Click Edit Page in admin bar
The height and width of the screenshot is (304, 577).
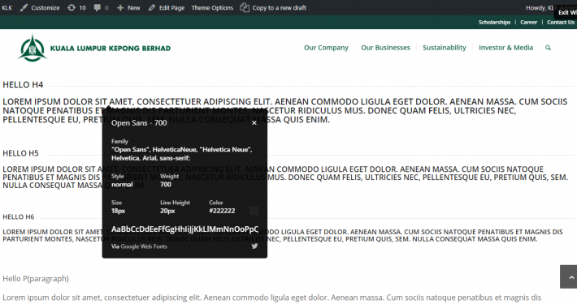pyautogui.click(x=167, y=8)
